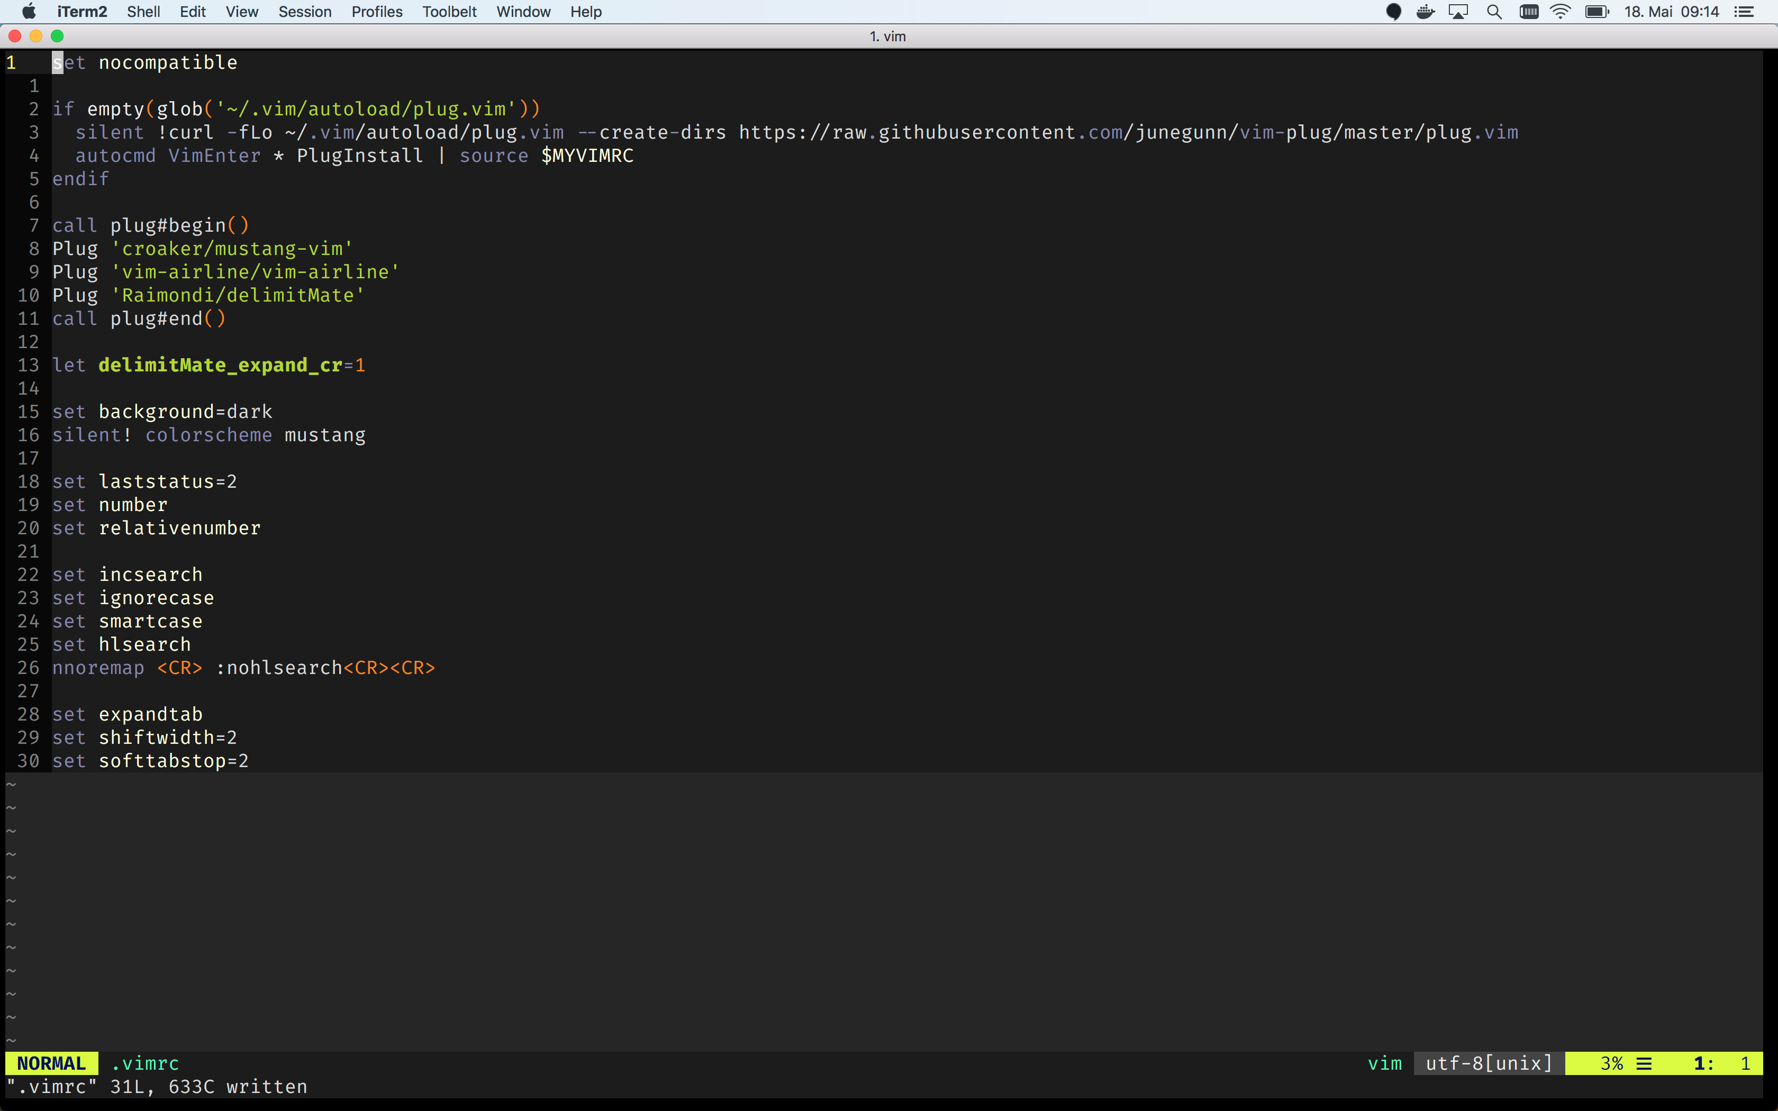This screenshot has width=1778, height=1111.
Task: Click the 'call plug#begin()' line
Action: (x=151, y=225)
